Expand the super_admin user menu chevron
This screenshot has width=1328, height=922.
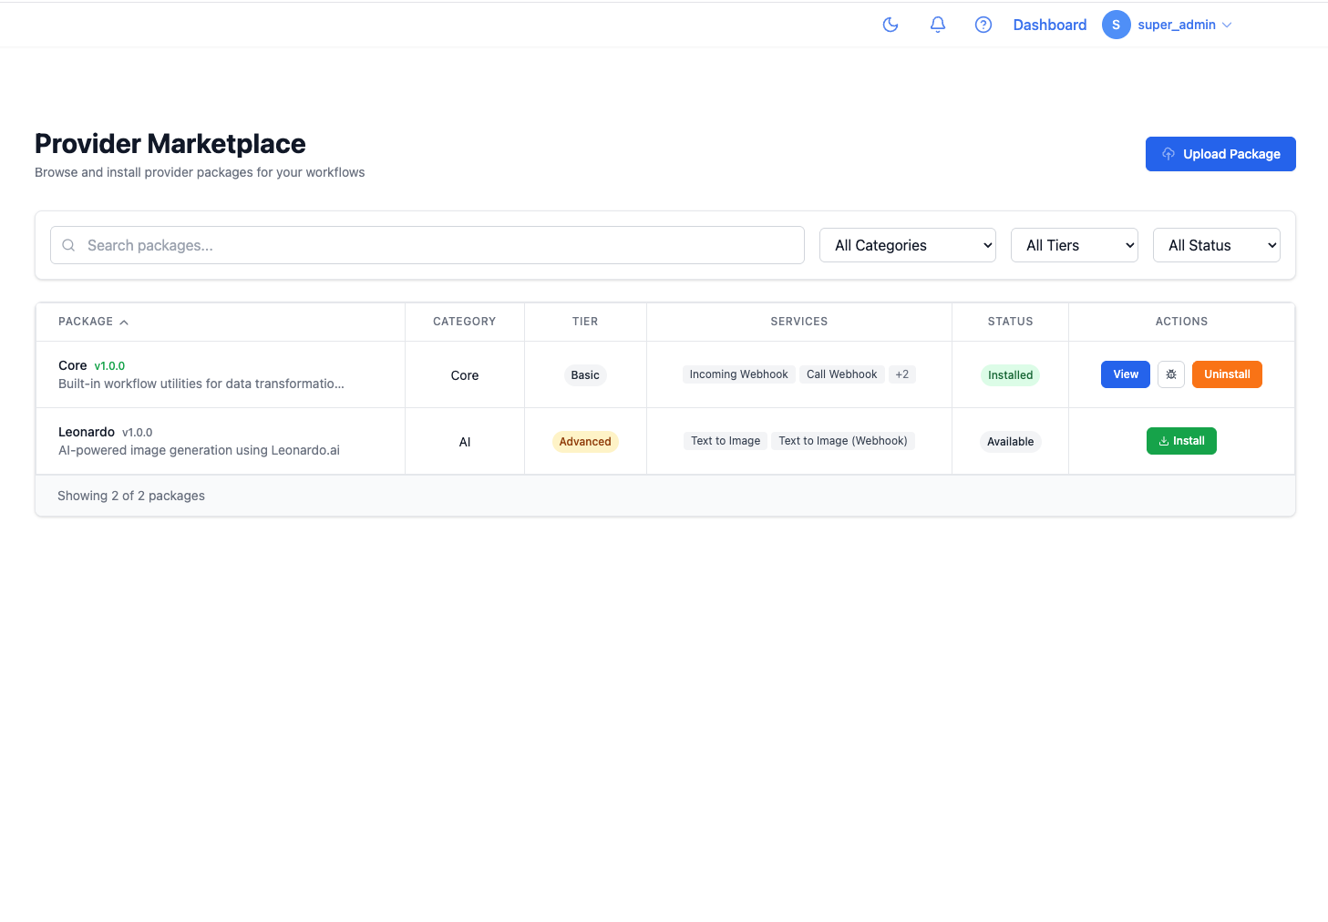click(1227, 25)
